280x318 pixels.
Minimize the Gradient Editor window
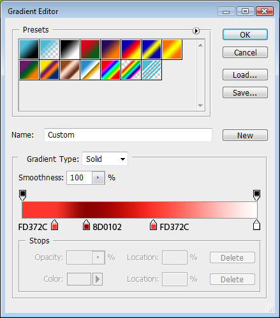226,11
